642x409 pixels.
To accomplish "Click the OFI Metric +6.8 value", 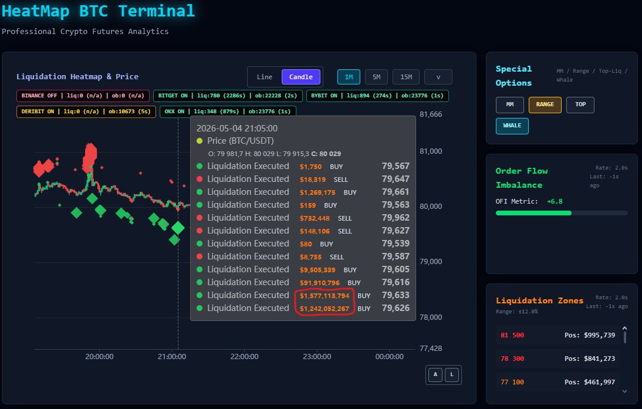I will tap(555, 201).
